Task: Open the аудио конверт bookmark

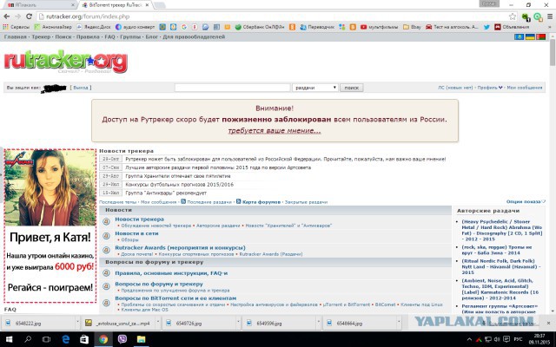Action: (x=136, y=27)
